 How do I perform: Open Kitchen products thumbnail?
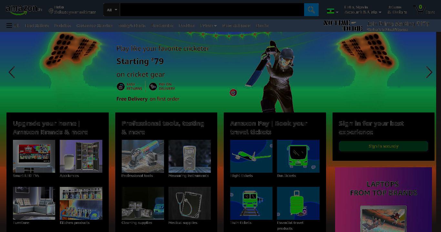(81, 203)
